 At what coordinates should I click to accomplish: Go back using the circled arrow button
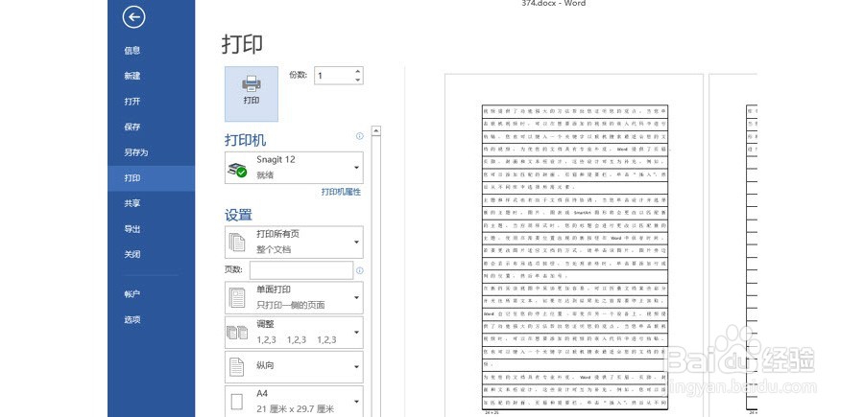coord(133,17)
